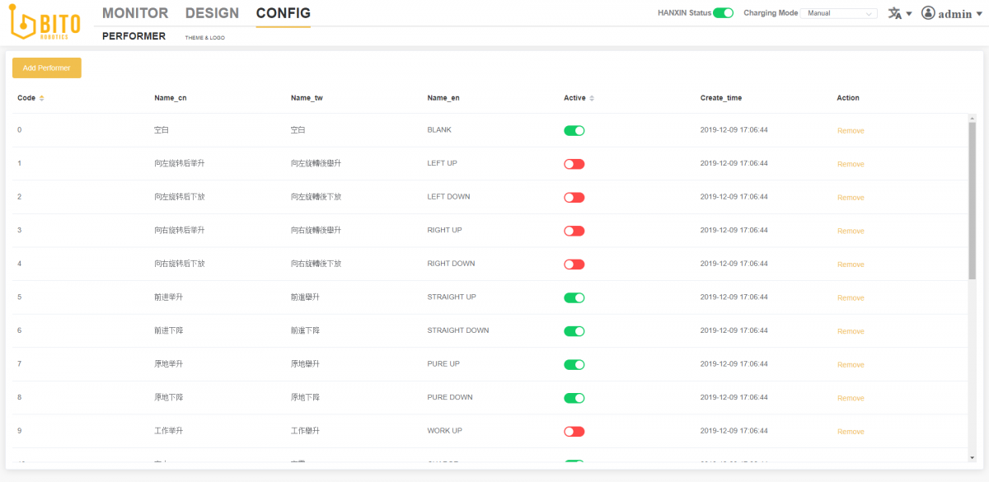Image resolution: width=989 pixels, height=482 pixels.
Task: Switch to the DESIGN tab
Action: [212, 13]
